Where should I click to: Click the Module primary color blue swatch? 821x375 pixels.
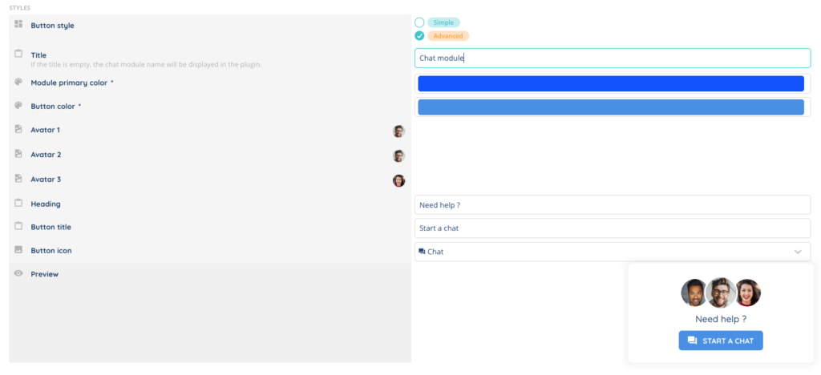coord(611,83)
